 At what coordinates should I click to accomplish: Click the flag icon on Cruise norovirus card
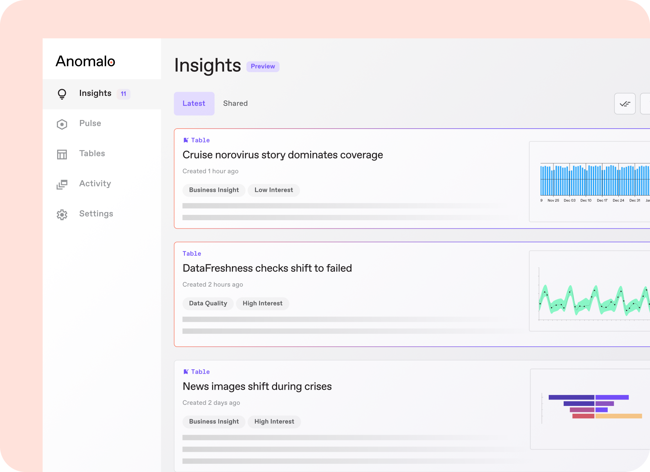coord(186,140)
